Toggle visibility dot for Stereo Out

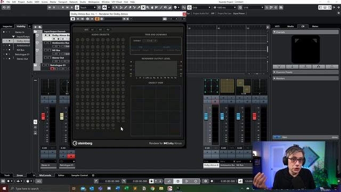(x=10, y=59)
